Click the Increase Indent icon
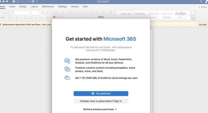The width and height of the screenshot is (208, 113). pos(97,13)
